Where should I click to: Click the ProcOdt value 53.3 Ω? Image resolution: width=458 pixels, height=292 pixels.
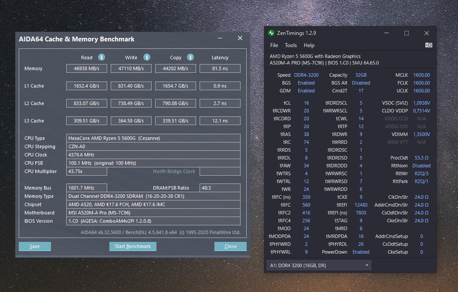421,158
